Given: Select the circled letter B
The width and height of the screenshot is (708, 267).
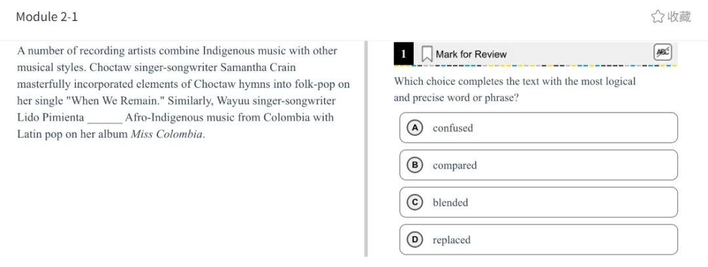Looking at the screenshot, I should (414, 165).
